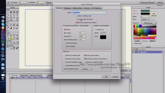Click the Blur radius field
This screenshot has width=165, height=93.
tap(82, 33)
